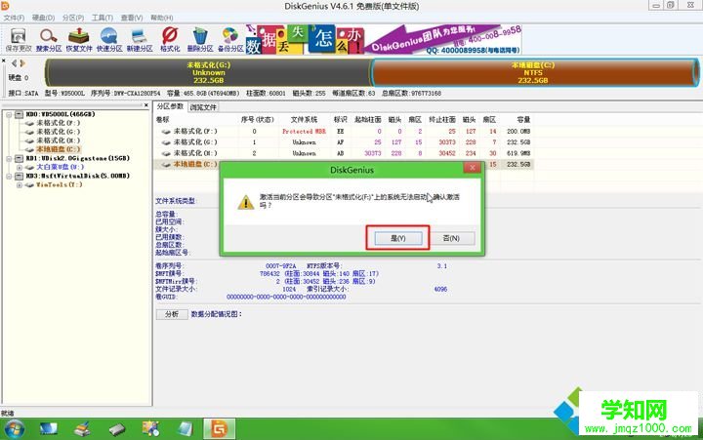Click the DiskGenius app icon in title bar
Viewport: 703px width, 440px height.
5,6
